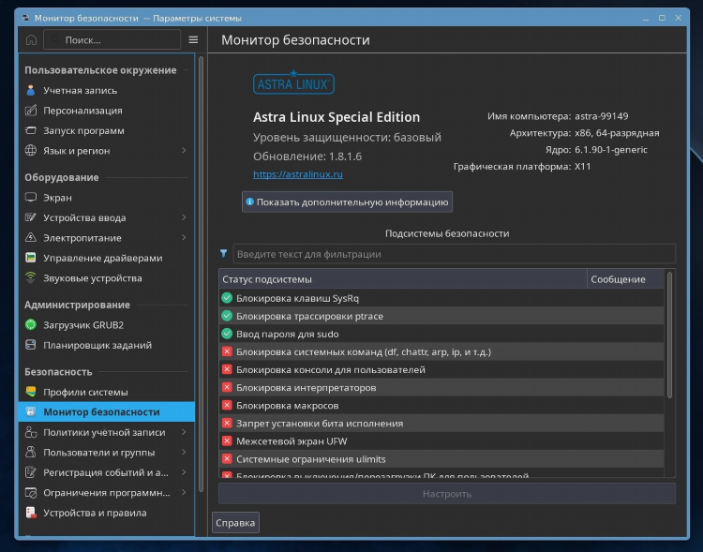Expand the Язык и регион submenu arrow
The width and height of the screenshot is (703, 552).
pyautogui.click(x=184, y=151)
